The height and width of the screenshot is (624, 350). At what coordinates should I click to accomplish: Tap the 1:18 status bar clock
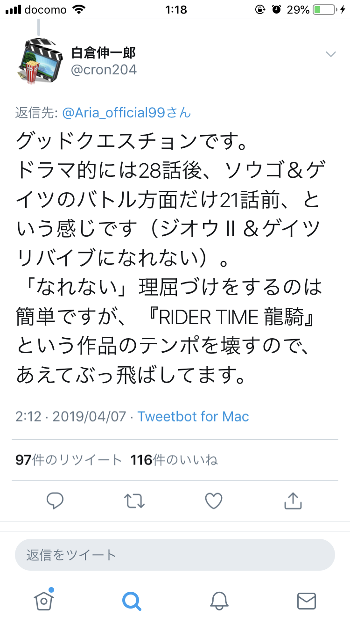(176, 9)
